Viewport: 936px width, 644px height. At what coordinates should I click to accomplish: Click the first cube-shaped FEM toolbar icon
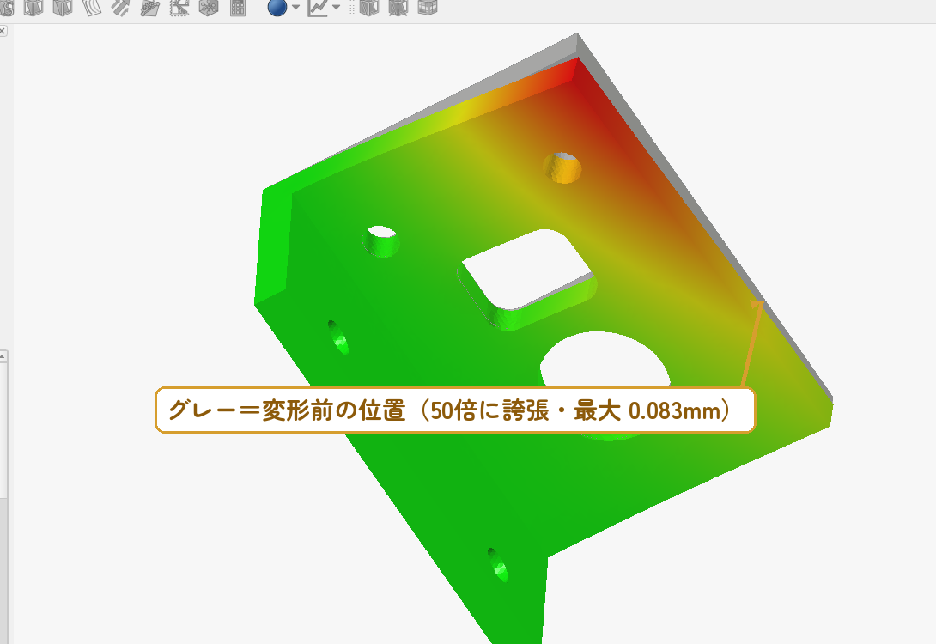tap(33, 7)
